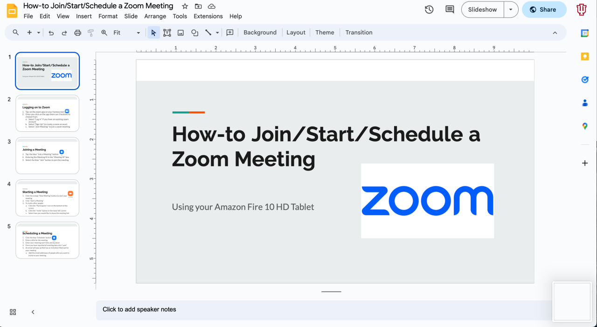Search the menus magnifier icon
The width and height of the screenshot is (597, 327).
16,33
